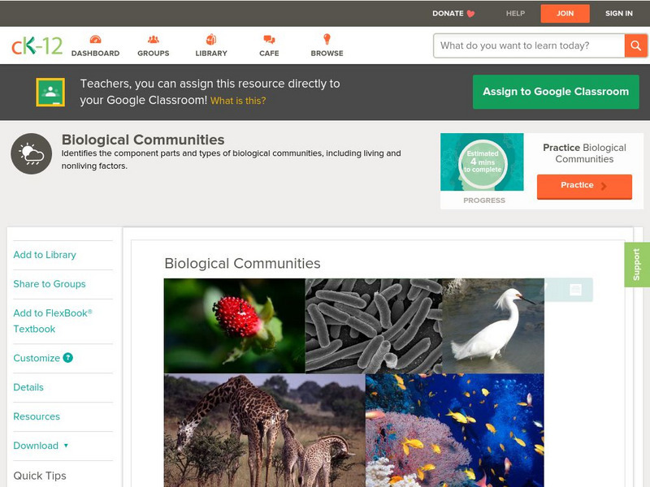Click the Google Classroom icon in the banner
The width and height of the screenshot is (650, 487).
pos(50,92)
